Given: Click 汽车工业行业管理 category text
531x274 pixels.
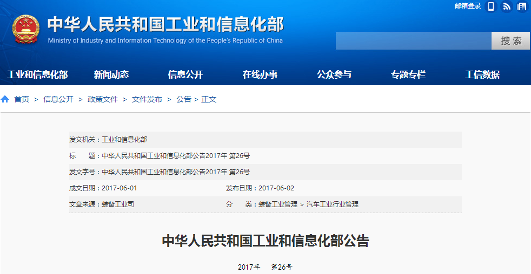Looking at the screenshot, I should [333, 204].
